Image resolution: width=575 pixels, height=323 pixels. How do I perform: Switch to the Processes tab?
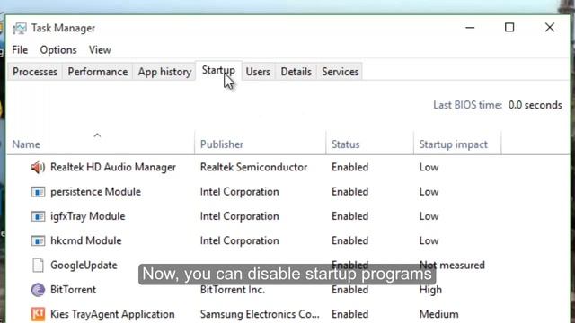[x=35, y=72]
